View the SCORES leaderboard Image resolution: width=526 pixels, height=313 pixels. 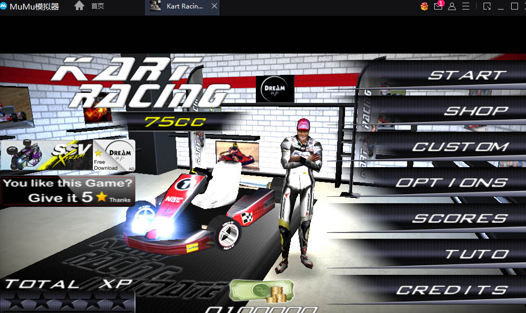click(x=460, y=219)
